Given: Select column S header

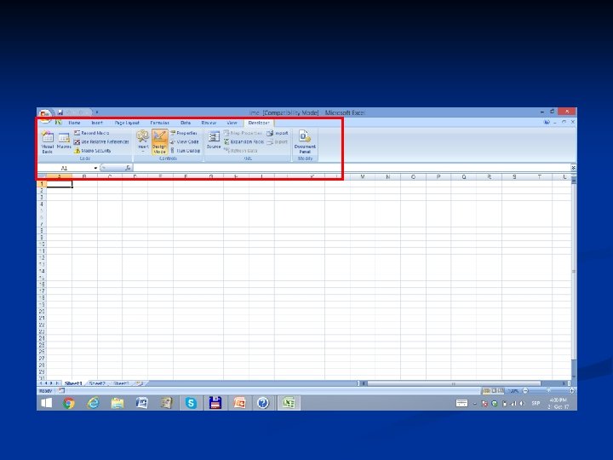Looking at the screenshot, I should pyautogui.click(x=514, y=177).
